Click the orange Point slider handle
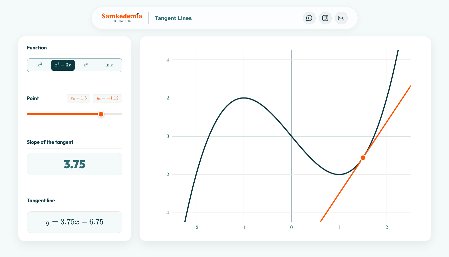Viewport: 449px width, 257px height. [101, 114]
